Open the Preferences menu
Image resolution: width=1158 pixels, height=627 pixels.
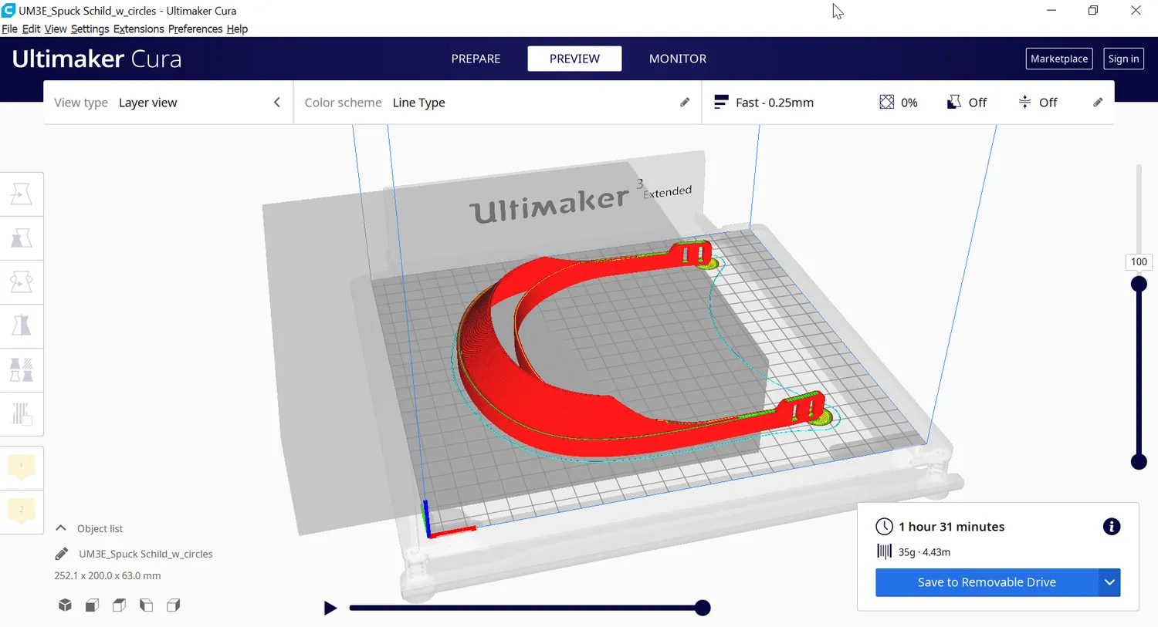(x=195, y=29)
